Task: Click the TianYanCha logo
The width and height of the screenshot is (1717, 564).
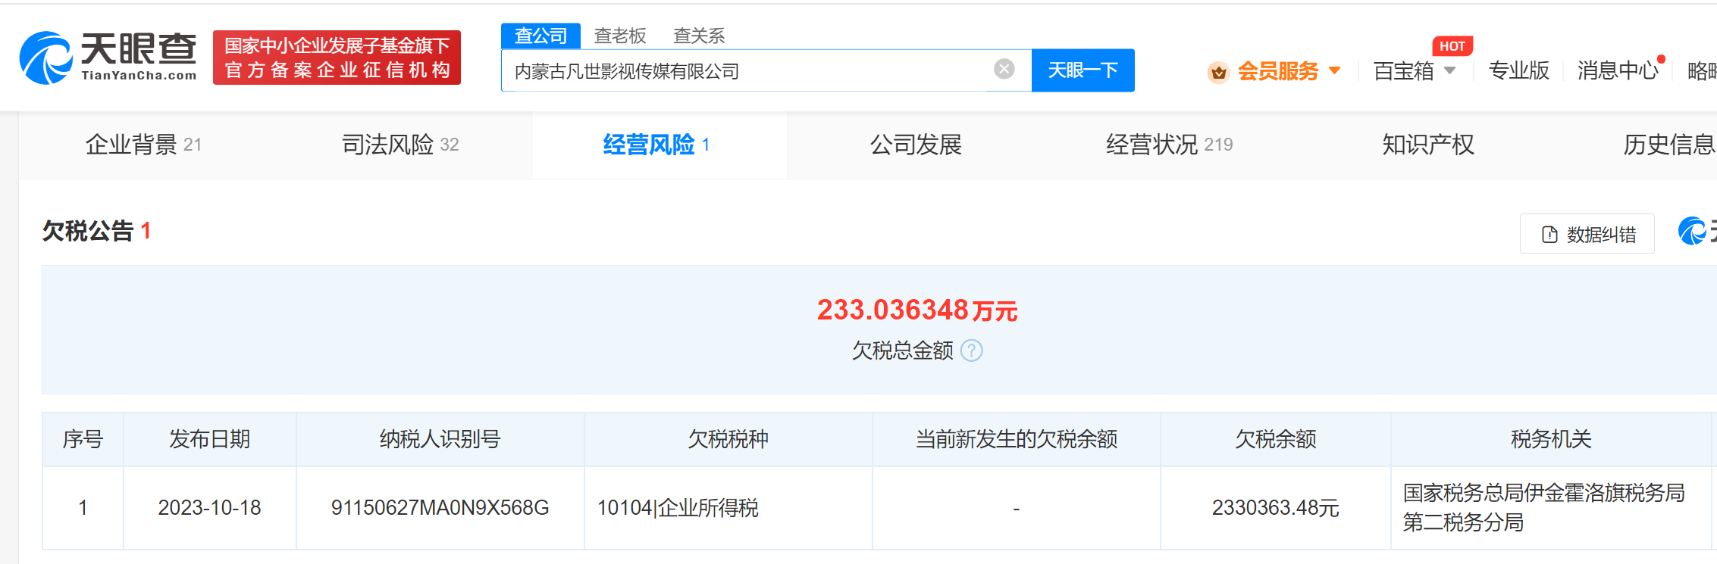Action: pos(108,58)
